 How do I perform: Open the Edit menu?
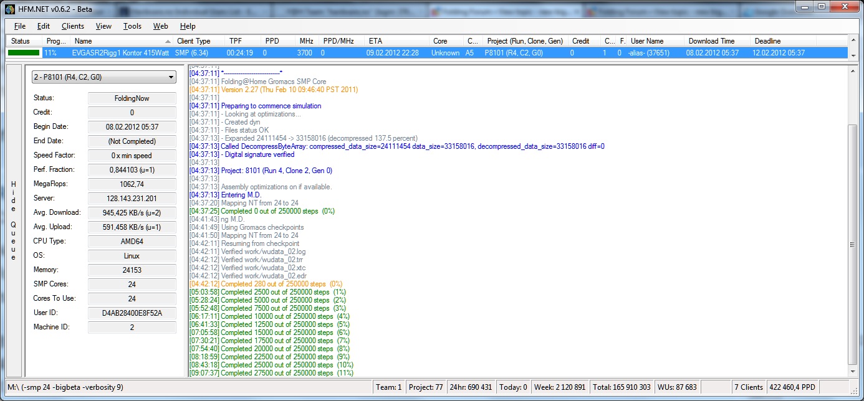click(x=44, y=26)
